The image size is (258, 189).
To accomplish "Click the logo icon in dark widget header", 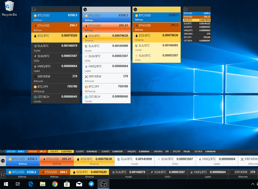I will click(x=34, y=9).
